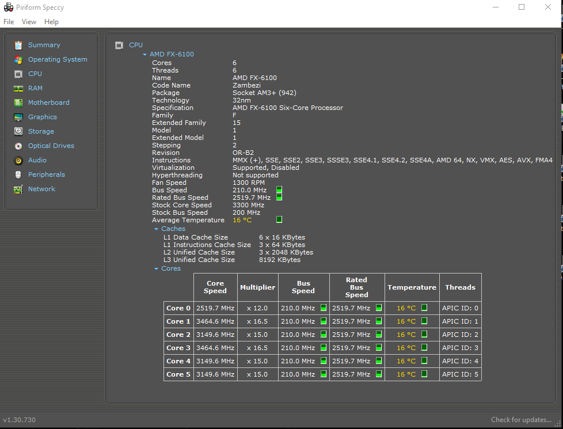Click the Operating System Windows flag icon
Viewport: 563px width, 429px height.
(x=18, y=60)
